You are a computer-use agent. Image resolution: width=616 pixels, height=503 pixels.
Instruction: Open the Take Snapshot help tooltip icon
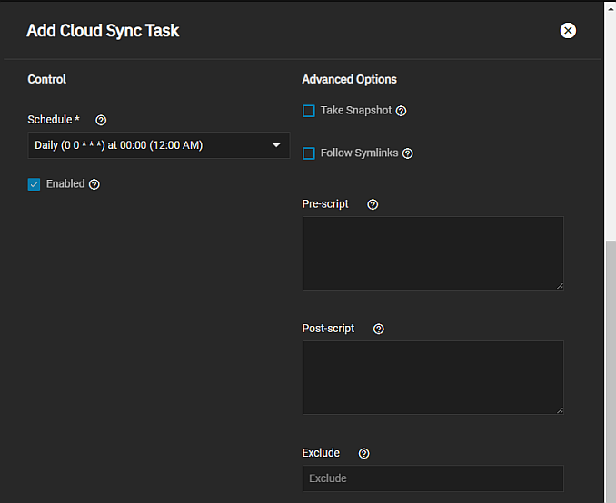click(401, 111)
